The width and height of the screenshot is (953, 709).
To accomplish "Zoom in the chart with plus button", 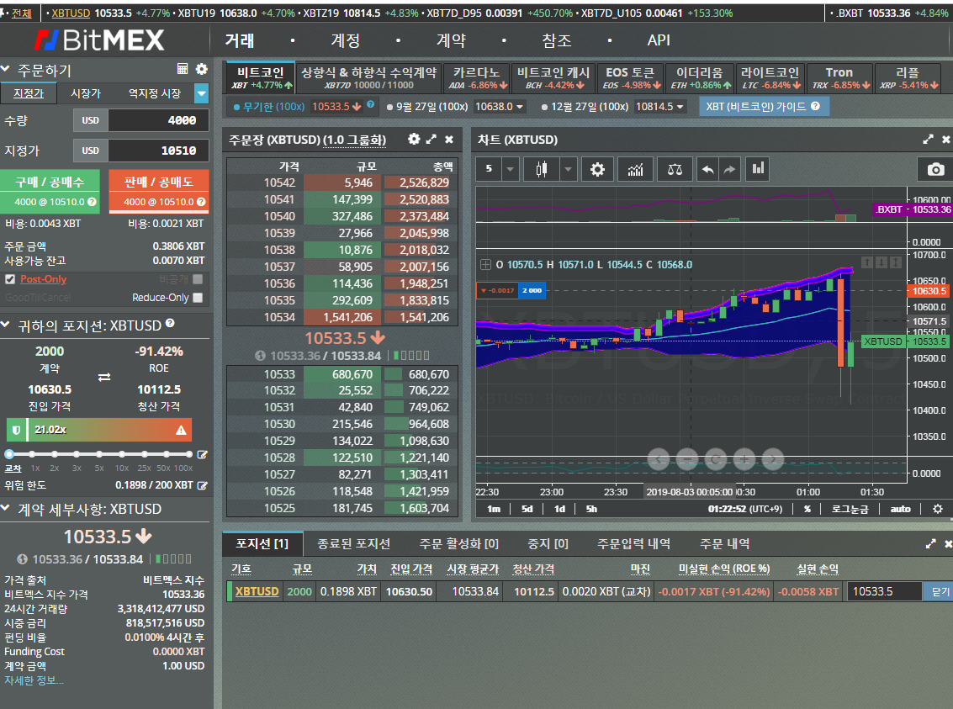I will click(744, 459).
